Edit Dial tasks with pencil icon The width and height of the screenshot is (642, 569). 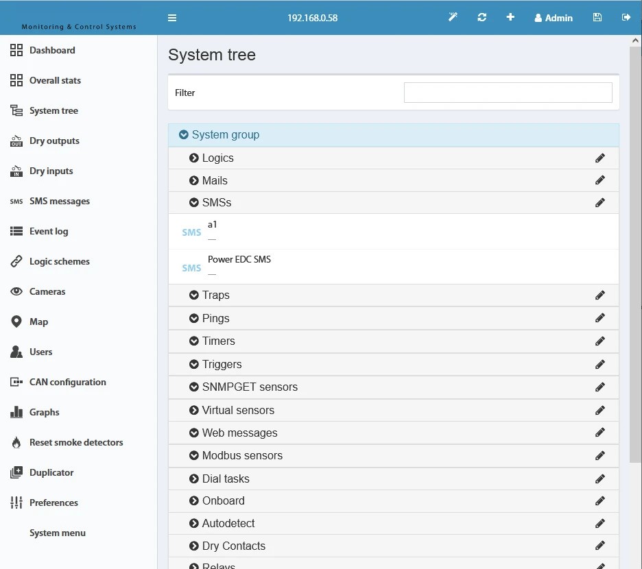pos(600,479)
